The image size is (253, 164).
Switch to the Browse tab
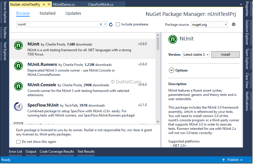pos(23,13)
